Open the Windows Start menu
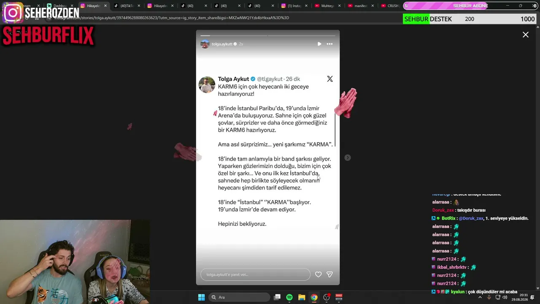This screenshot has width=540, height=304. point(201,297)
